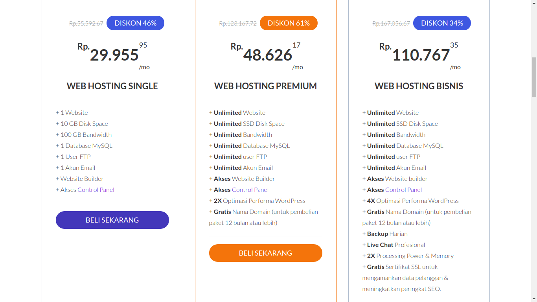Select the Web Hosting Bisnis heading
Viewport: 537px width, 302px height.
pyautogui.click(x=419, y=86)
